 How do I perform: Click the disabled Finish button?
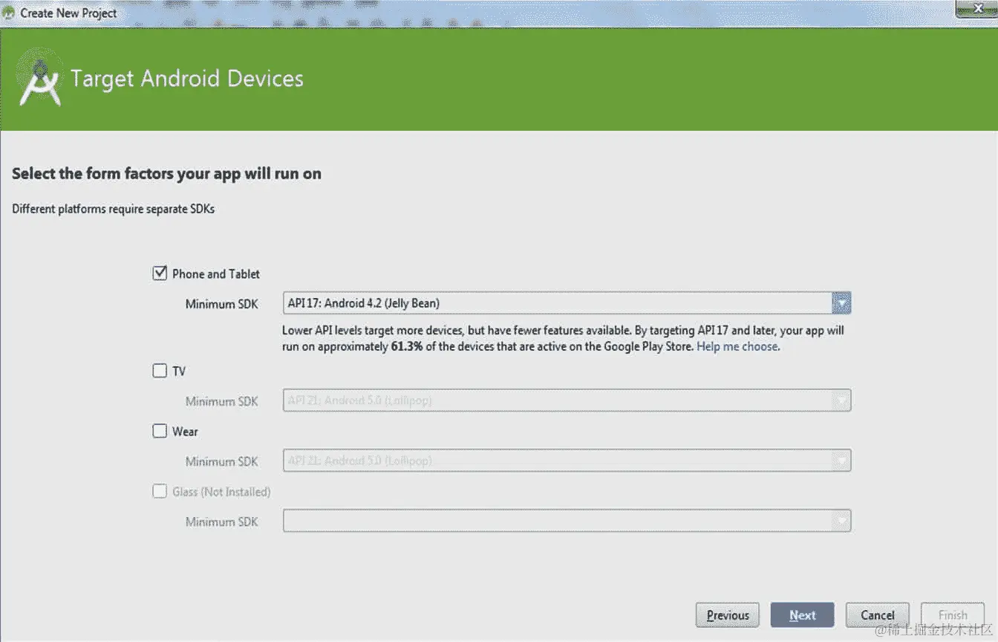(952, 615)
